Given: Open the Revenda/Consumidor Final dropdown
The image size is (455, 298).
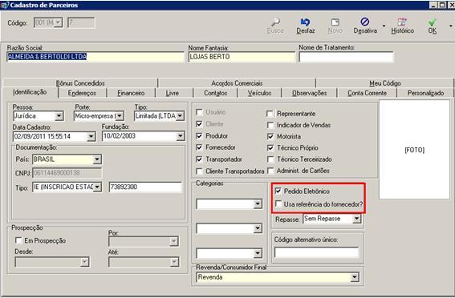Looking at the screenshot, I should (x=355, y=277).
